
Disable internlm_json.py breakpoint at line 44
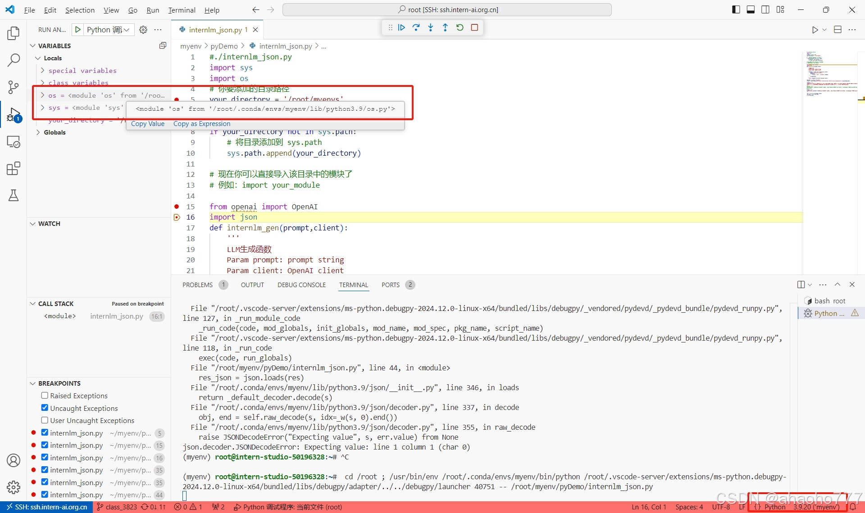45,495
